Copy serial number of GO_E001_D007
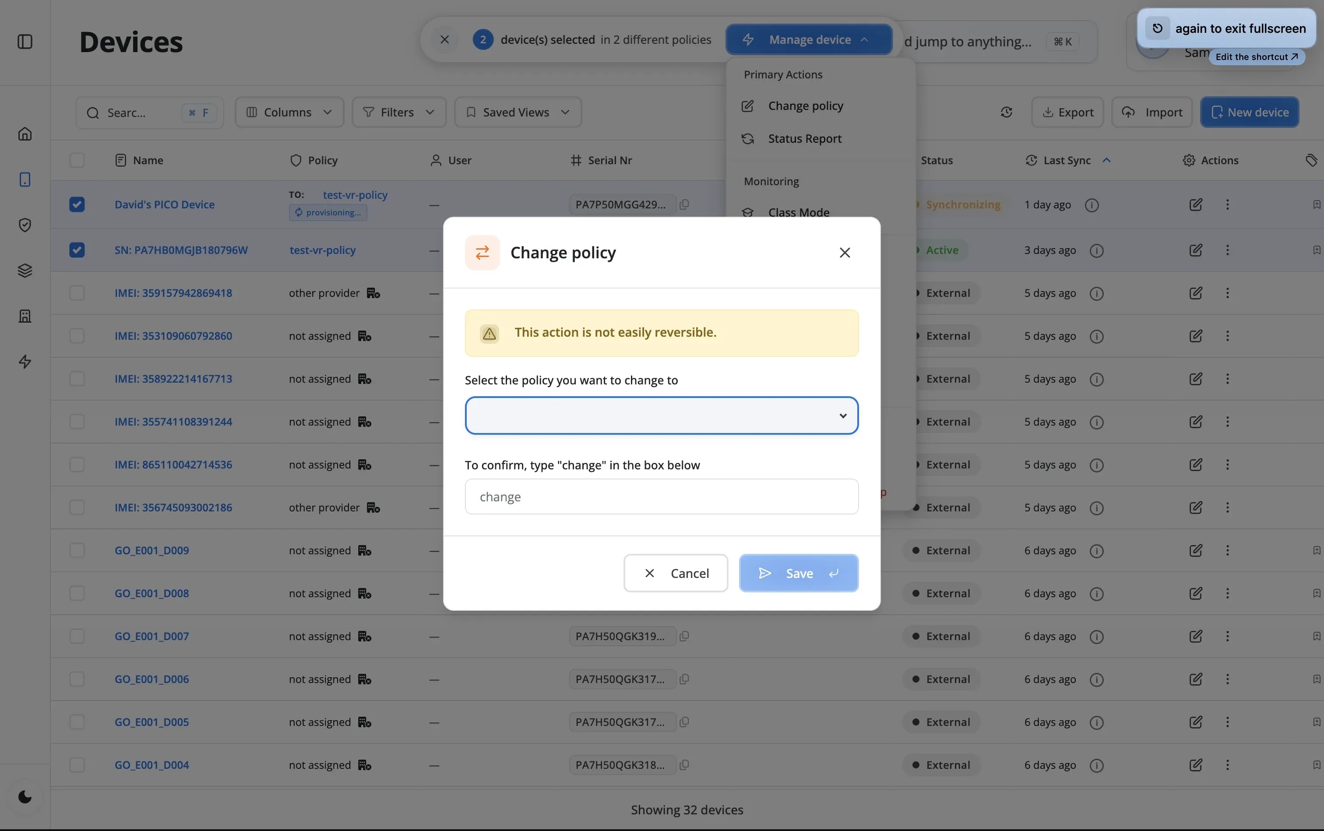 (684, 637)
